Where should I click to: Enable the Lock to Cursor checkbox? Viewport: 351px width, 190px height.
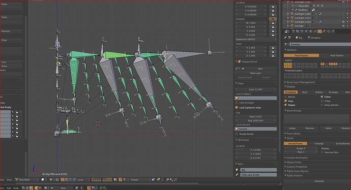pyautogui.click(x=237, y=103)
